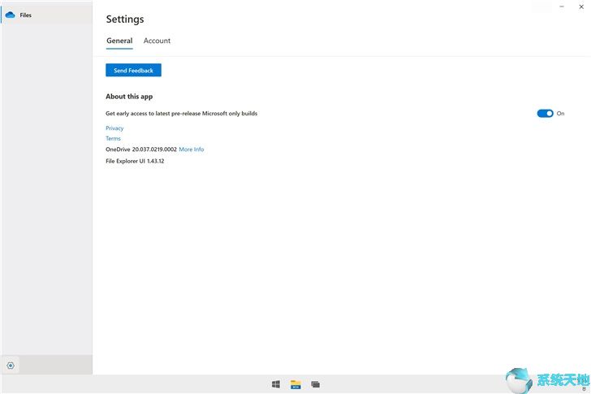Open the Windows Start button on the taskbar
591x394 pixels.
276,384
